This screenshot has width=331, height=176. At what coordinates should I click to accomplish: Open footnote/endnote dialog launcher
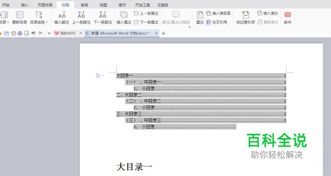189,27
